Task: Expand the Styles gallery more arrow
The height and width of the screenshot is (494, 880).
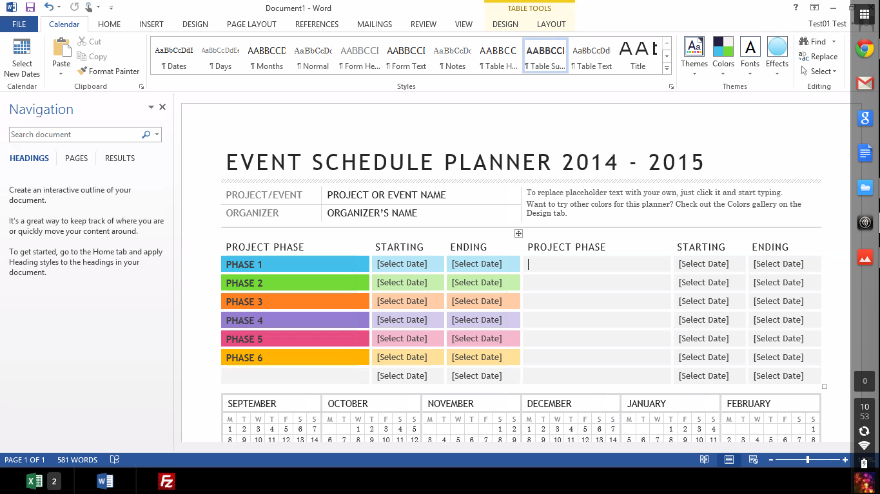Action: pyautogui.click(x=667, y=69)
